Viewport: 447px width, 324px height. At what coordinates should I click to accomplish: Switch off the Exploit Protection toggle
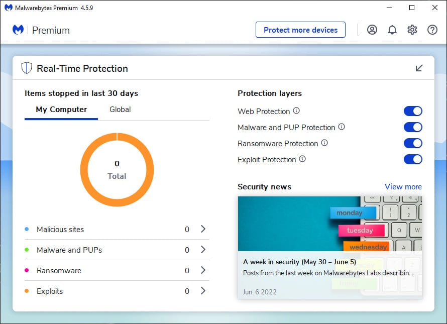pyautogui.click(x=413, y=159)
